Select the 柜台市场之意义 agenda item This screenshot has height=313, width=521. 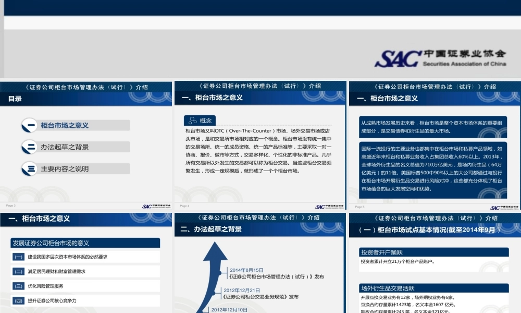click(x=76, y=125)
